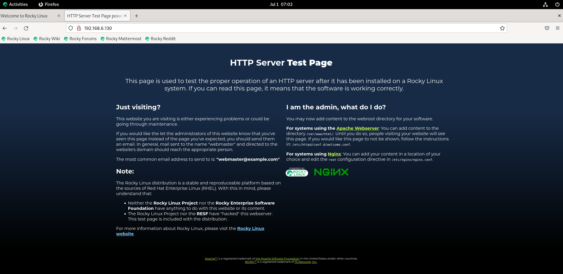Click the "Just visiting?" heading
This screenshot has width=563, height=274.
click(x=138, y=107)
